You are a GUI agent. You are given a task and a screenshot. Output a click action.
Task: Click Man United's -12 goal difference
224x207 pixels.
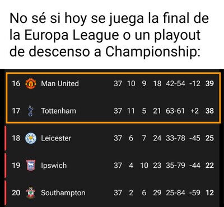pyautogui.click(x=195, y=83)
